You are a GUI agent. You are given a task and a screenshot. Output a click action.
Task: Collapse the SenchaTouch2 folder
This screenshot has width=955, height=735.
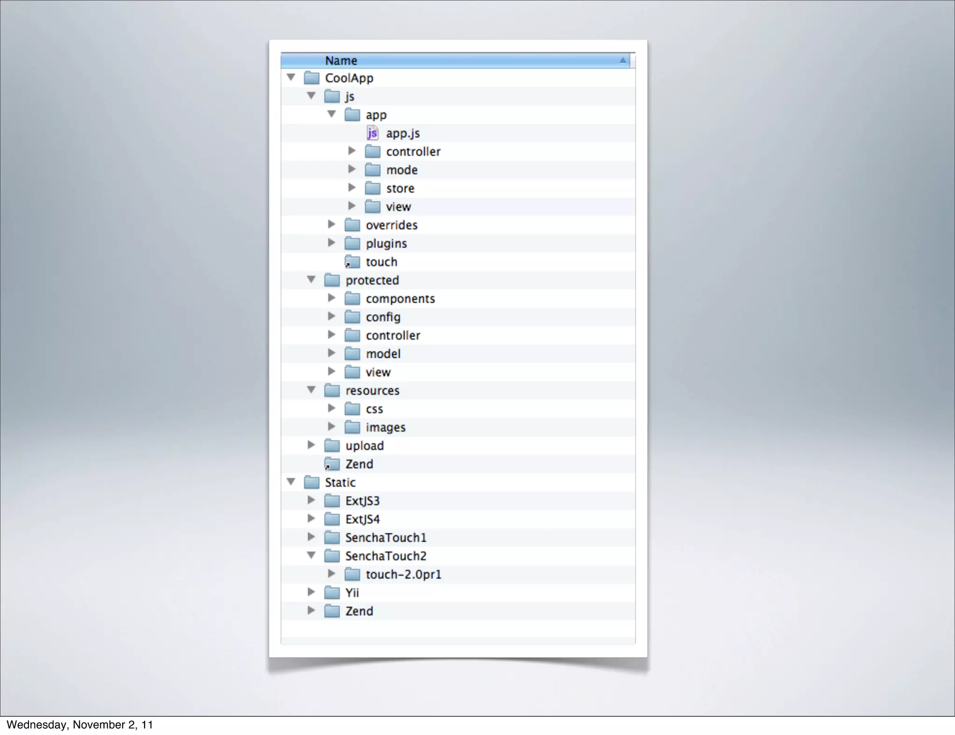(311, 555)
